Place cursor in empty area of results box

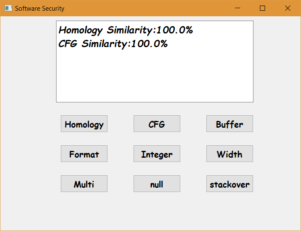155,77
